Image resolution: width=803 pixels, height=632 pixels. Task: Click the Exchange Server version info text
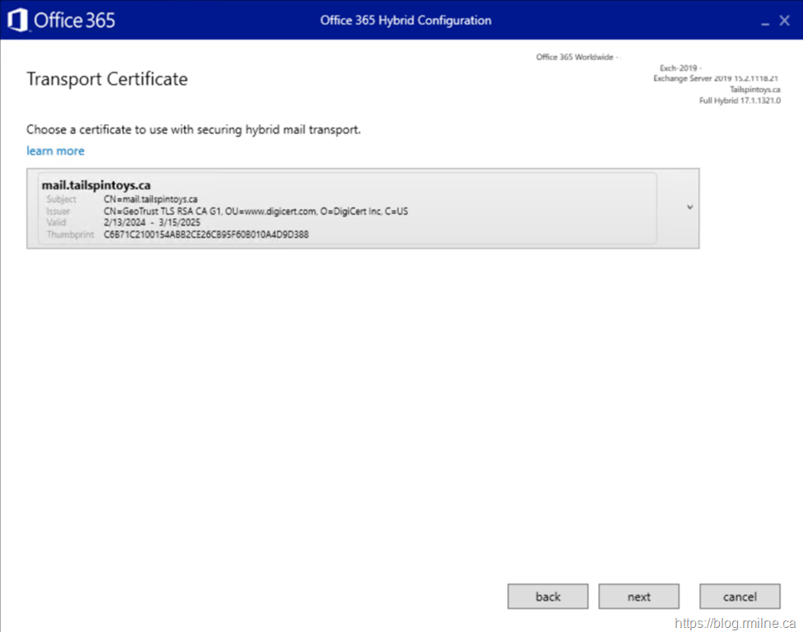click(x=716, y=78)
